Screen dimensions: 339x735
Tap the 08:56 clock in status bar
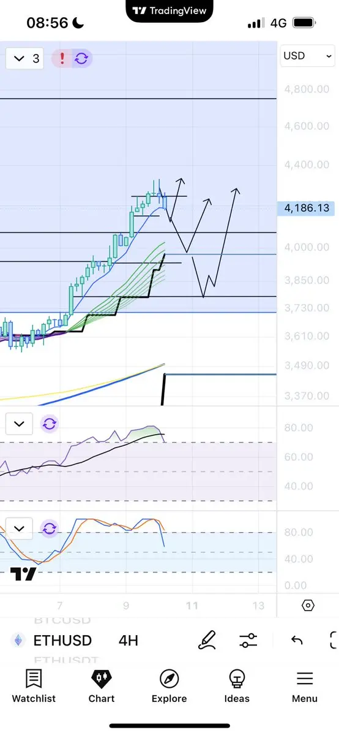pos(47,23)
